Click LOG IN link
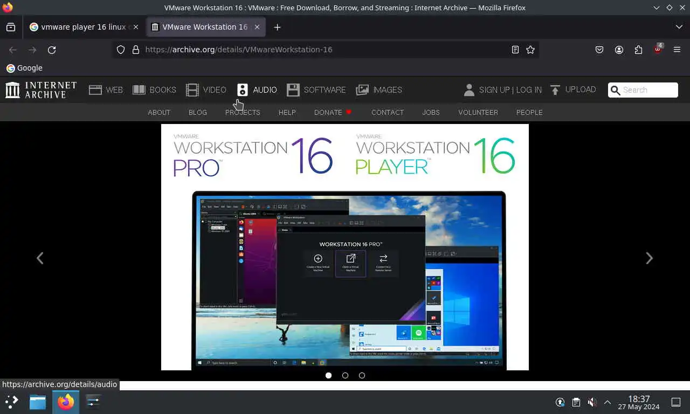The height and width of the screenshot is (414, 690). 529,90
